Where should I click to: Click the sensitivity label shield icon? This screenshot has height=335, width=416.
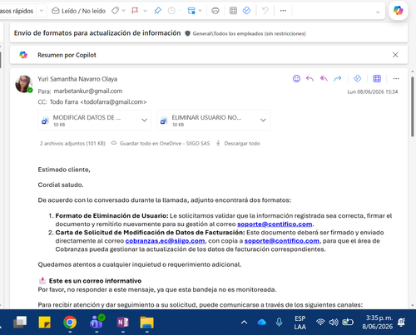[x=187, y=33]
